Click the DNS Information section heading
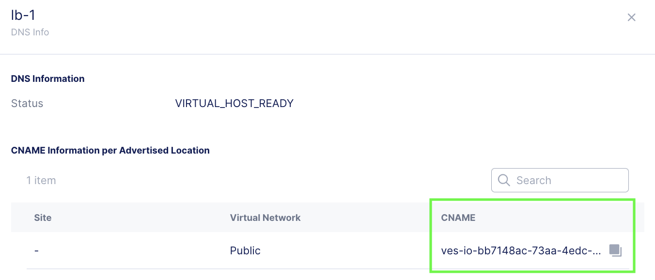 coord(48,78)
